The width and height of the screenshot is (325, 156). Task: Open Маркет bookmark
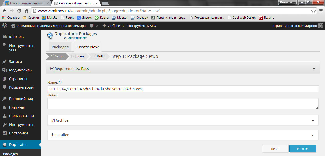(120, 18)
